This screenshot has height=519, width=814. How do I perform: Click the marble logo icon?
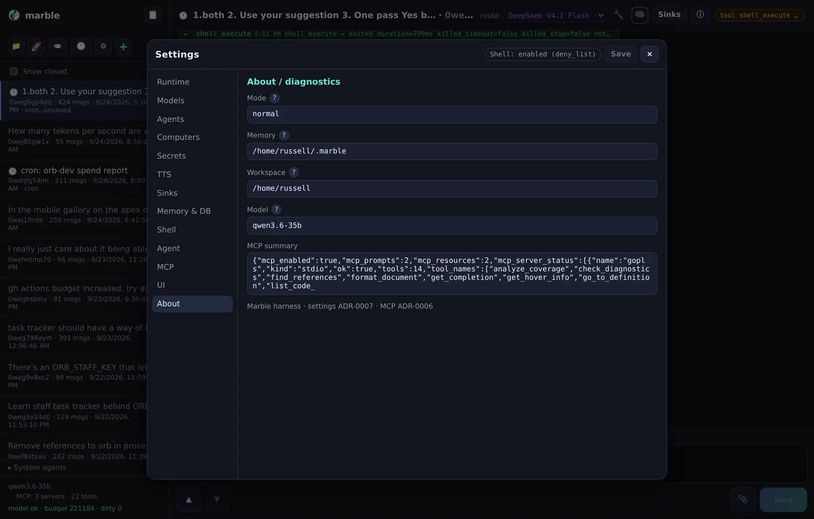[x=14, y=15]
